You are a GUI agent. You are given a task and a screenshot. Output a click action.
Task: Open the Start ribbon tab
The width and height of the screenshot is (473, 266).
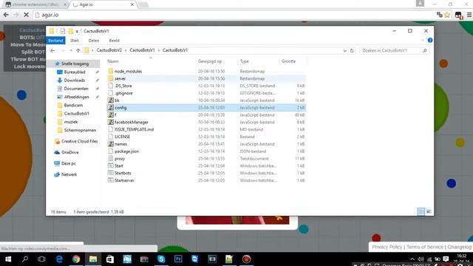point(74,41)
